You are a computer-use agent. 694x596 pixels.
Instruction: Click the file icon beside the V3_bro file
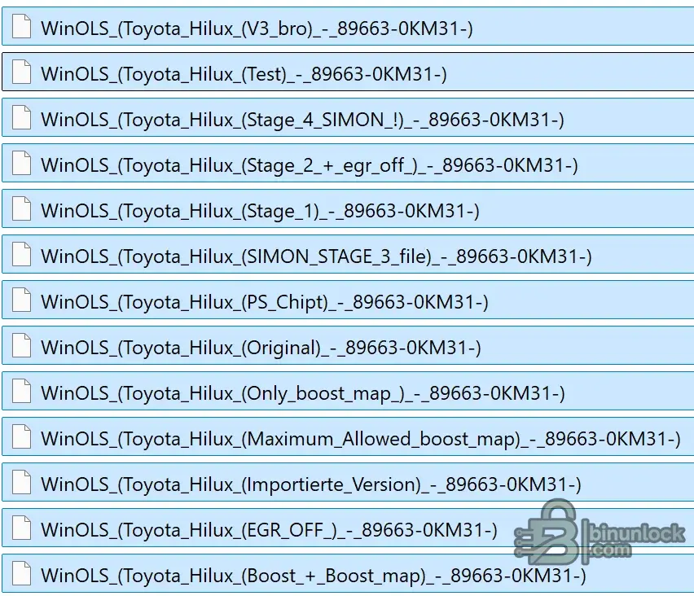click(x=21, y=27)
